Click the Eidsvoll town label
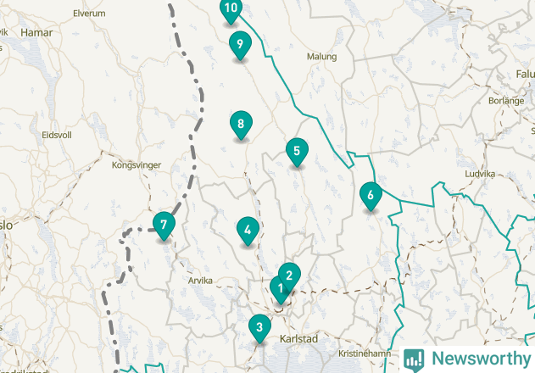 57,135
